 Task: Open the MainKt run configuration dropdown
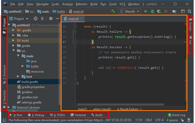[129, 11]
